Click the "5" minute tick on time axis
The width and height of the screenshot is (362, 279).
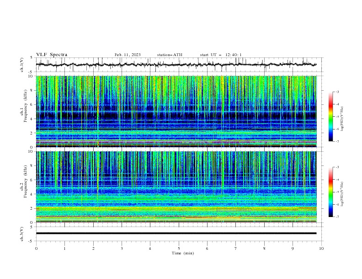tap(179, 248)
